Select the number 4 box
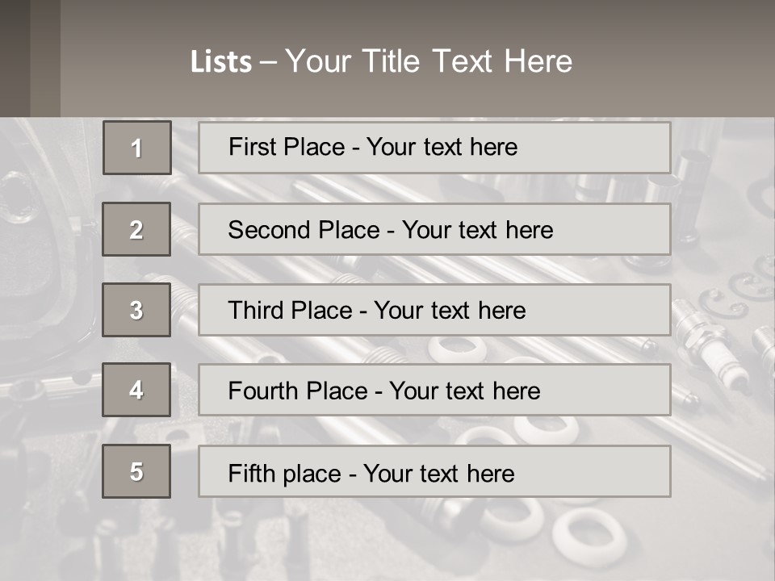775x581 pixels. pos(136,390)
